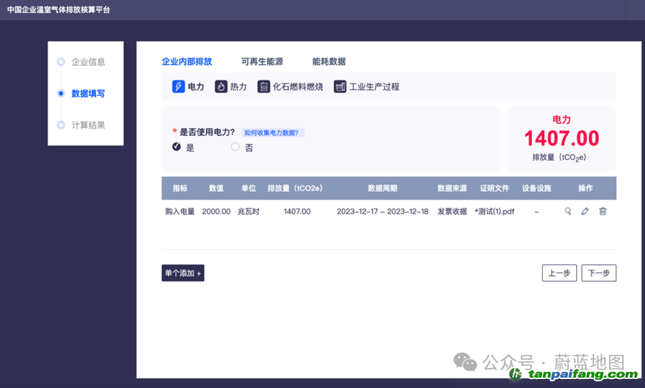Click the 上一步 button
This screenshot has width=645, height=388.
tap(559, 273)
